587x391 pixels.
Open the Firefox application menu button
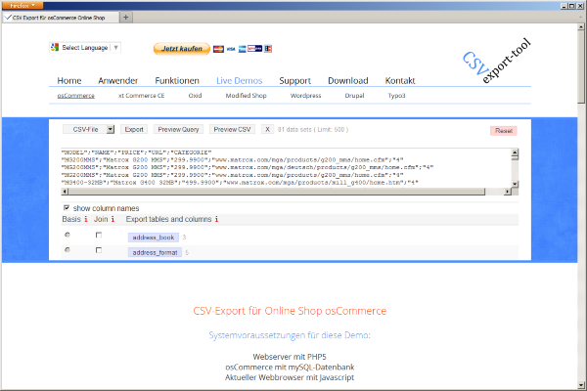(x=23, y=5)
